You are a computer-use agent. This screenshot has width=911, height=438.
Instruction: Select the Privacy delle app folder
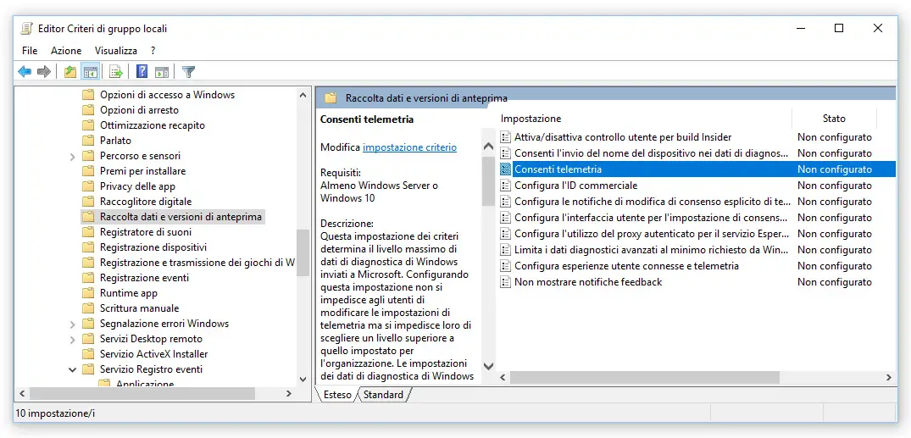click(137, 186)
